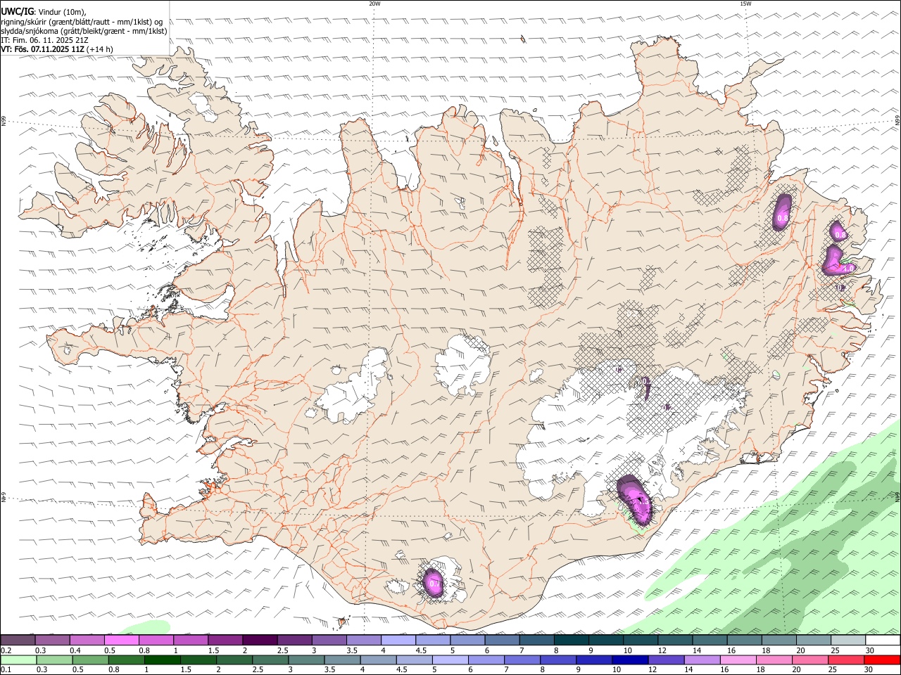Click the 20W longitude label at top
This screenshot has width=901, height=675.
[374, 4]
